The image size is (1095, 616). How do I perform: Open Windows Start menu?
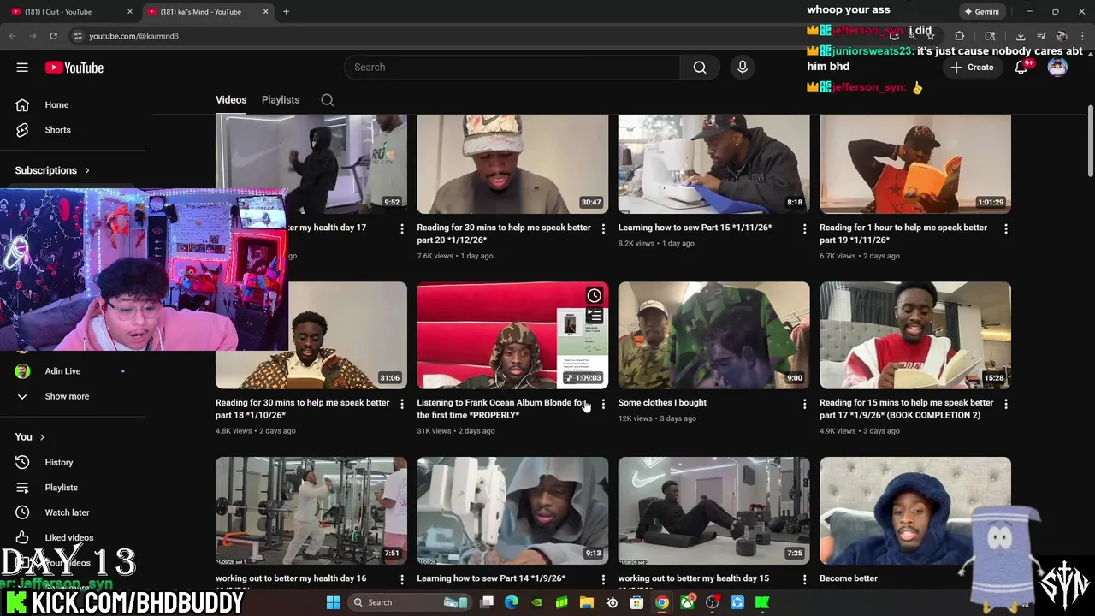pyautogui.click(x=333, y=602)
